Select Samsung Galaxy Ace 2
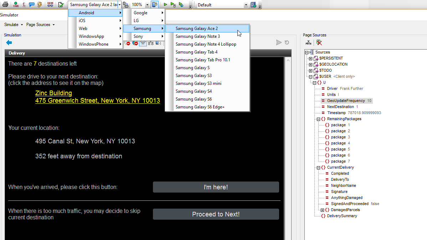The width and height of the screenshot is (427, 240). tap(207, 28)
